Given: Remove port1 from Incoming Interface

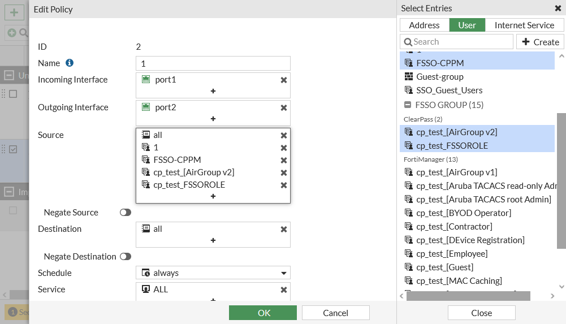Looking at the screenshot, I should point(284,80).
